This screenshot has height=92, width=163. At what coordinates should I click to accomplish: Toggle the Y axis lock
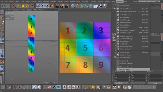pyautogui.click(x=43, y=6)
